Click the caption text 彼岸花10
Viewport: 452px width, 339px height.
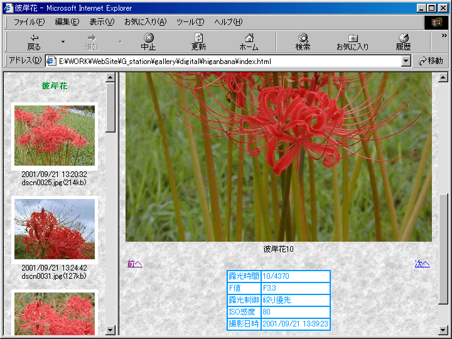coord(279,249)
